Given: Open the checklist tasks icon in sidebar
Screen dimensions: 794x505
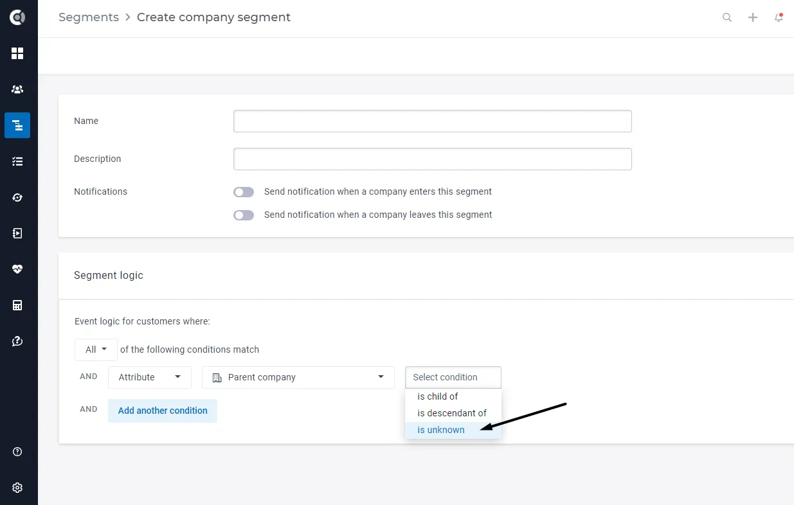Looking at the screenshot, I should [x=17, y=161].
